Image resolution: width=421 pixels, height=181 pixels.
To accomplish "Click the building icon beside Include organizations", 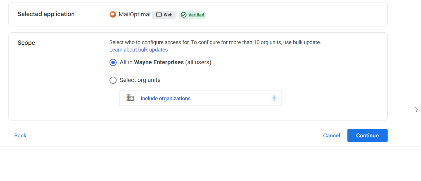I will 130,98.
